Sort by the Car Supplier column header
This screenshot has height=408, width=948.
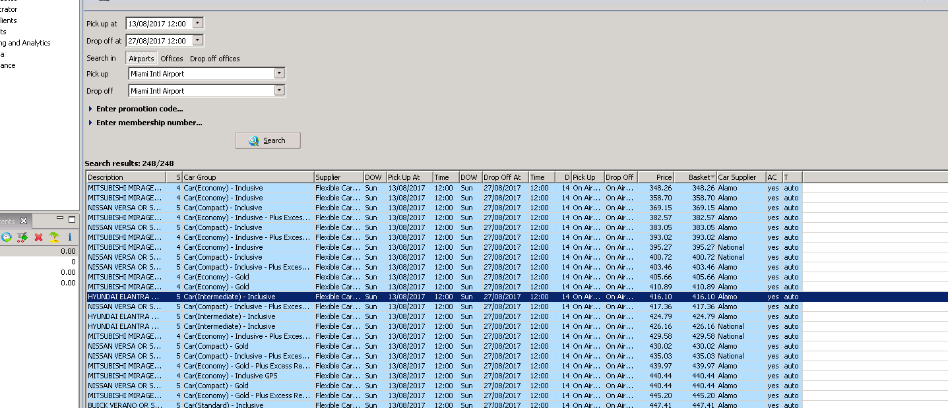[741, 177]
